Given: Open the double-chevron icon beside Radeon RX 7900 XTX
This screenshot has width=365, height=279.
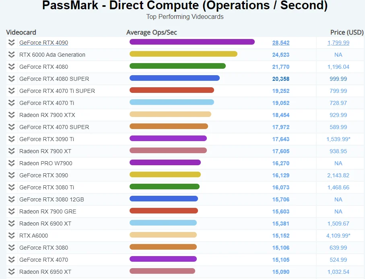Looking at the screenshot, I should pos(11,115).
